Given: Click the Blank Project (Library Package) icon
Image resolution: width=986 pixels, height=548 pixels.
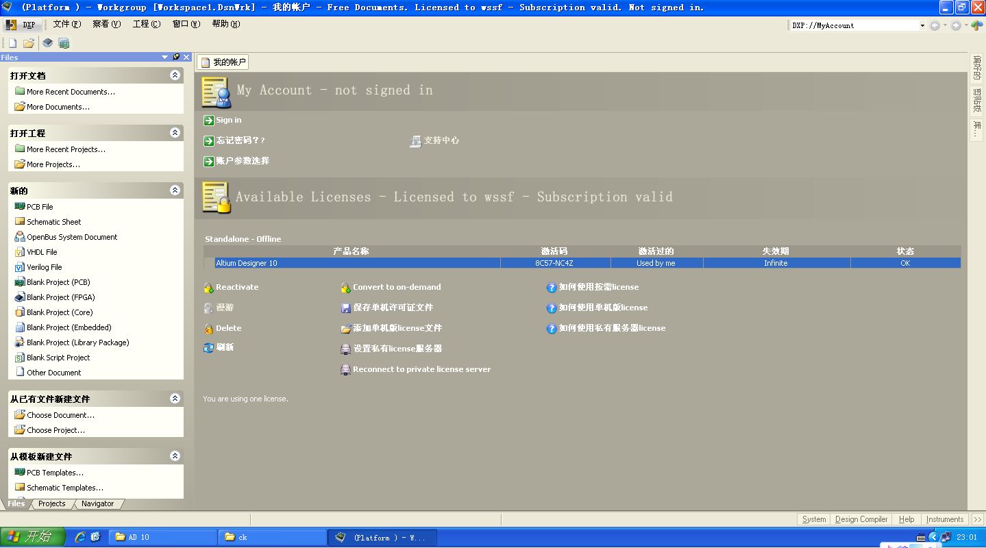Looking at the screenshot, I should click(20, 342).
